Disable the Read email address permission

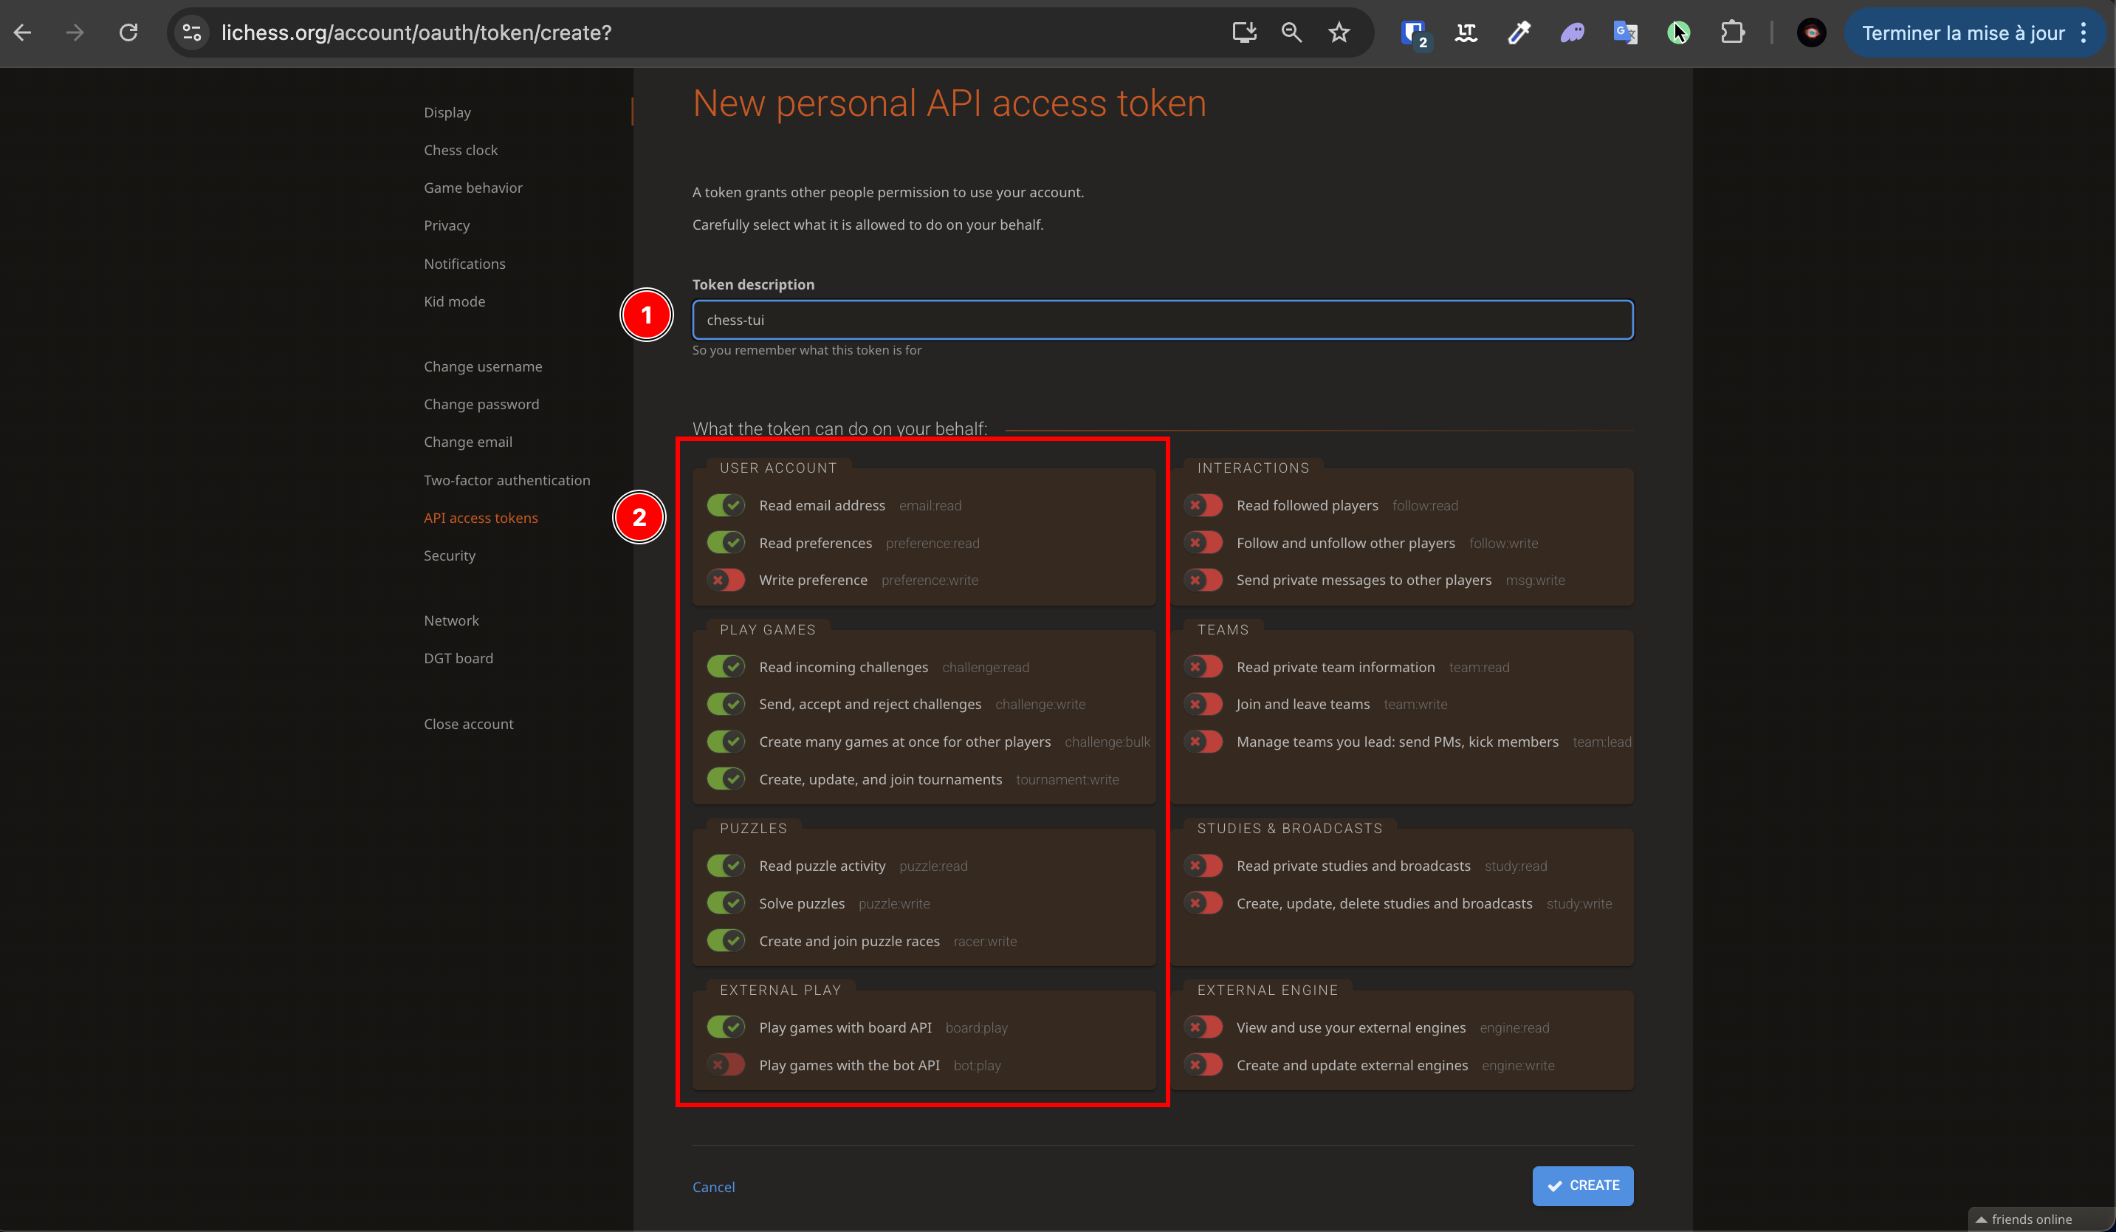[x=726, y=504]
